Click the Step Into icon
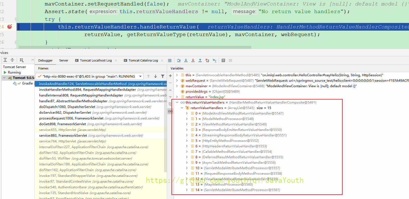409x199 pixels. point(186,60)
